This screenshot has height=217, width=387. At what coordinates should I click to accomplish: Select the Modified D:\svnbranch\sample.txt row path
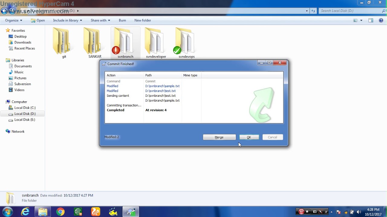[162, 86]
